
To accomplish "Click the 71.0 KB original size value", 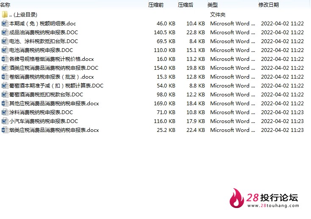I will point(166,112).
